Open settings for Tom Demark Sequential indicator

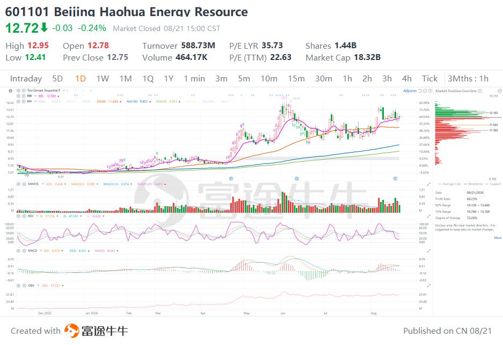point(18,91)
